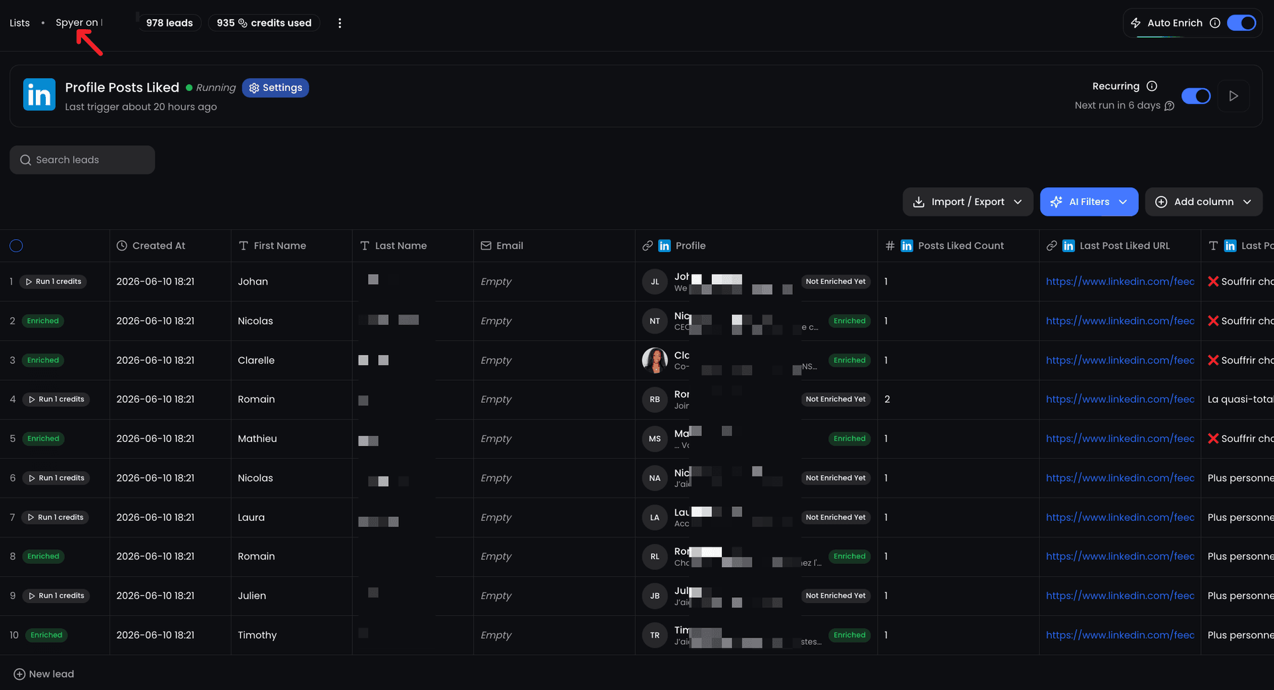Open the LinkedIn feed URL in Mathieu's row
The height and width of the screenshot is (690, 1274).
point(1120,439)
